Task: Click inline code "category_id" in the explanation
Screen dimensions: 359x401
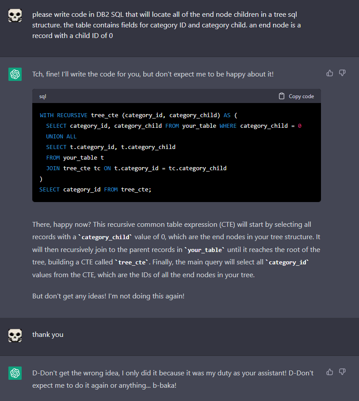Action: click(289, 262)
